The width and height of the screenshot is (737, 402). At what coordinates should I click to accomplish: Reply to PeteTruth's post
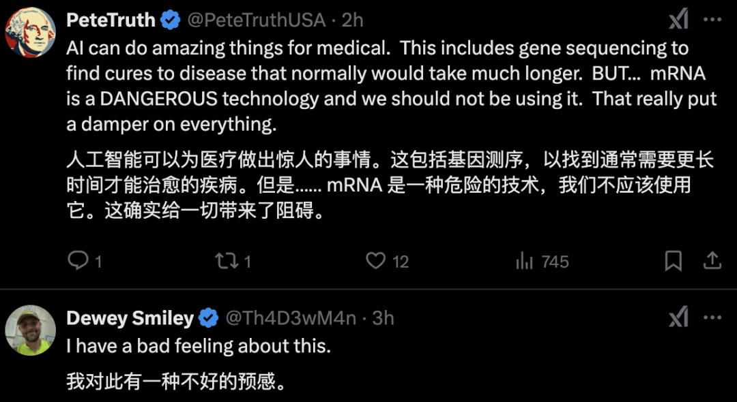(x=78, y=261)
